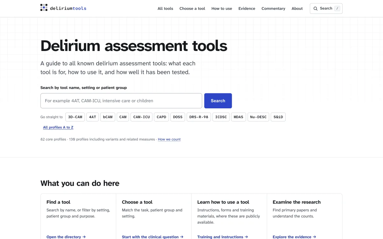383x239 pixels.
Task: Open the Nu-DESC quick link chip
Action: tap(258, 117)
